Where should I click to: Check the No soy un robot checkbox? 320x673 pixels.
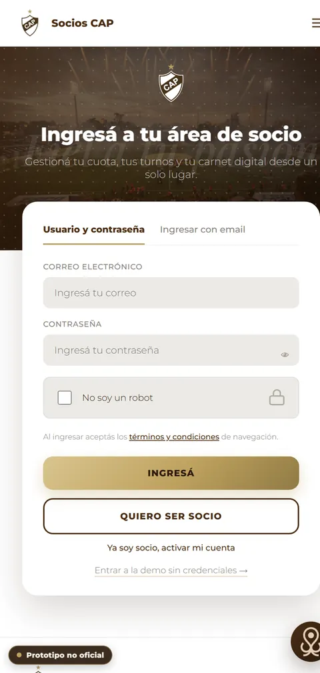[x=65, y=398]
